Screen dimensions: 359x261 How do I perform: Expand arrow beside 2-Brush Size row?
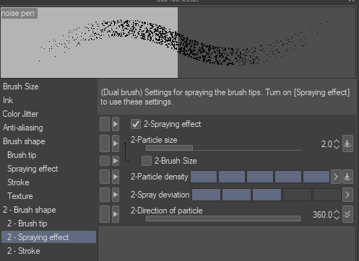(116, 161)
